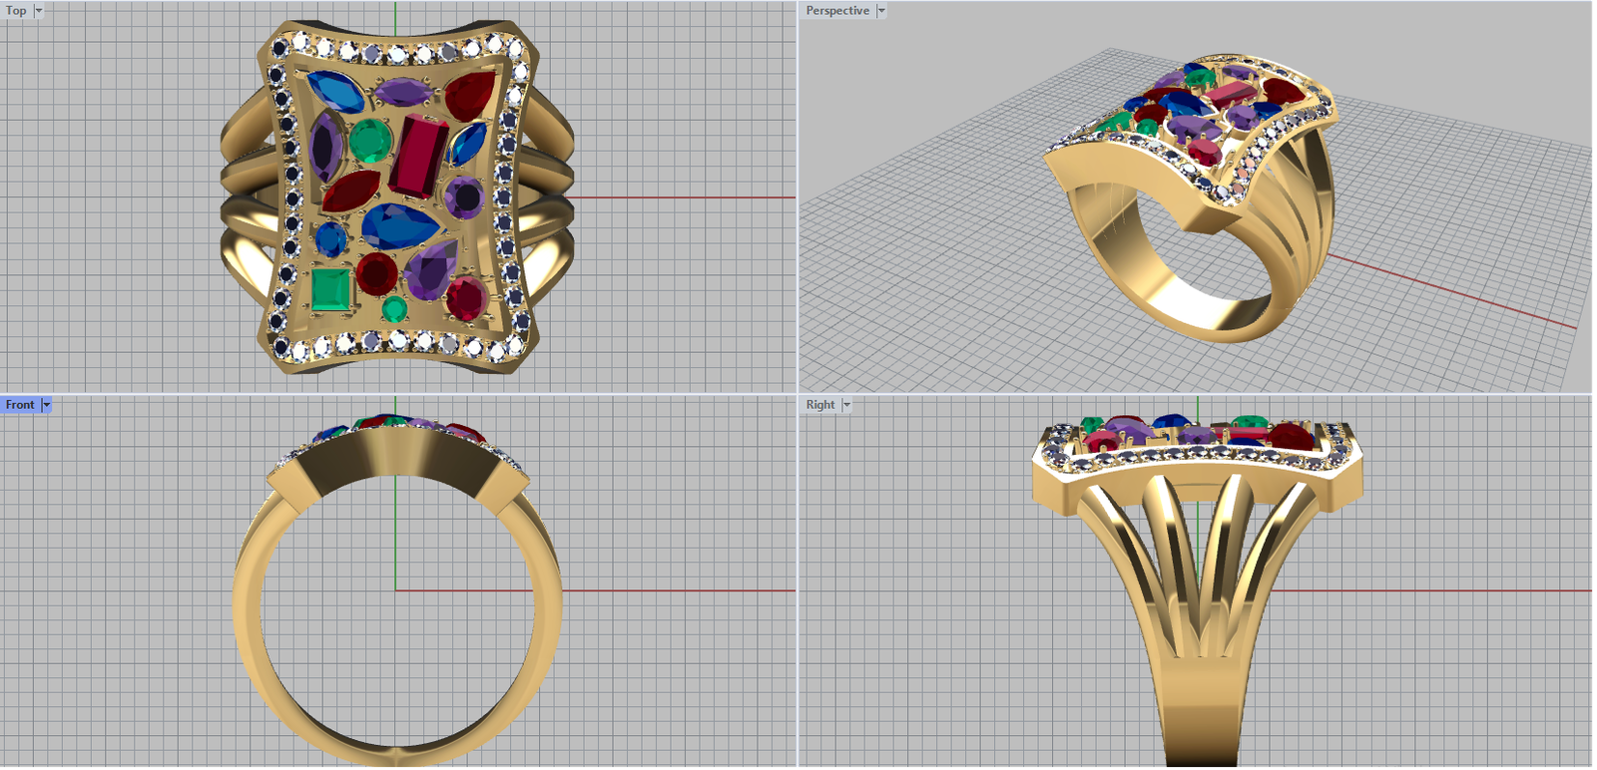The image size is (1597, 770).
Task: Select the square green emerald in Top view
Action: click(x=330, y=289)
